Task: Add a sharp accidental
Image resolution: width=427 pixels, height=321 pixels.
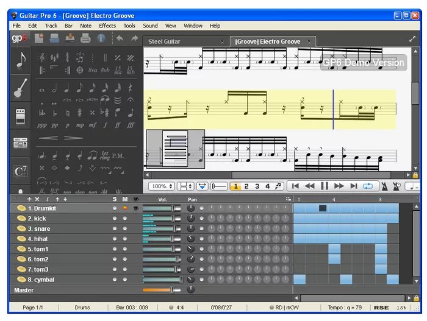Action: click(79, 113)
